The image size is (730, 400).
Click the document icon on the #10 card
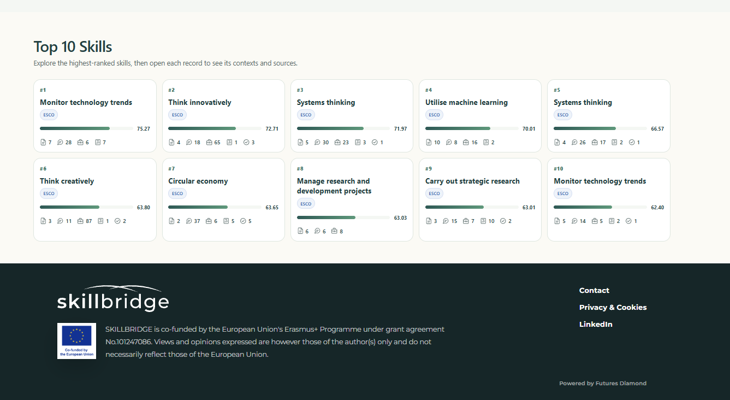557,221
